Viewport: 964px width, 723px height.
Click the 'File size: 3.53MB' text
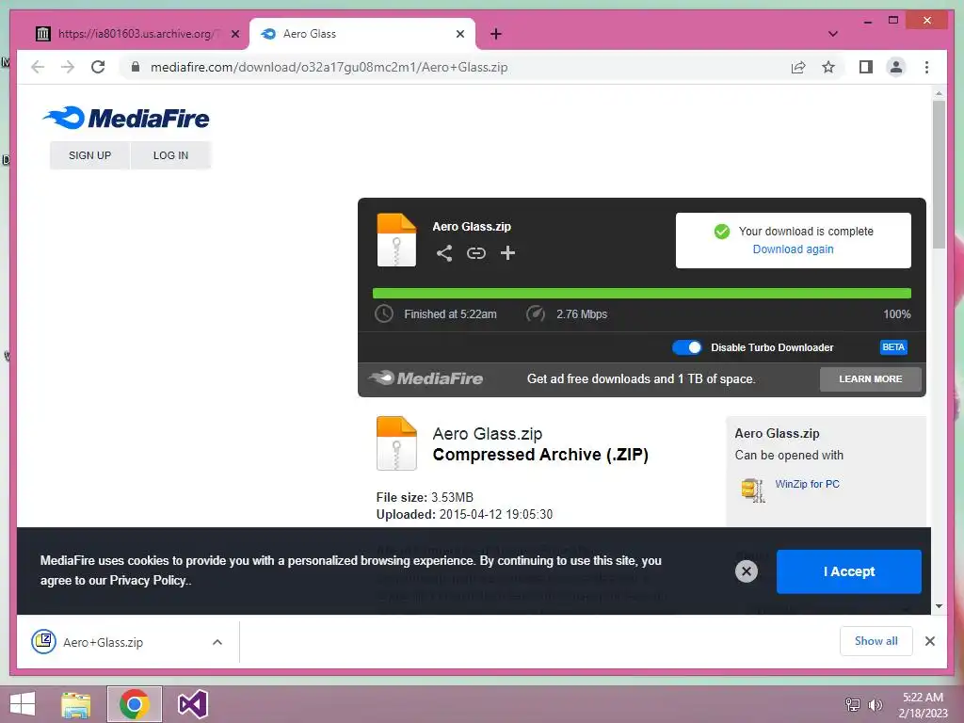[425, 497]
